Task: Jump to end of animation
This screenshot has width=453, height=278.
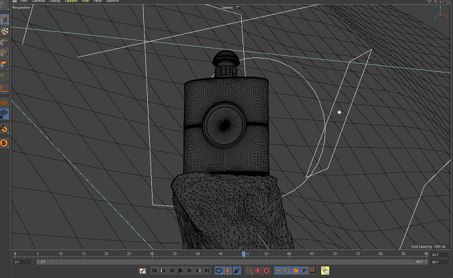Action: pos(207,271)
